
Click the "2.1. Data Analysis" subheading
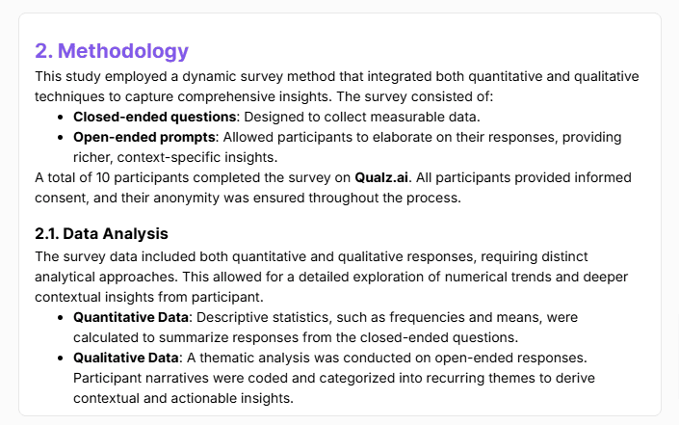coord(101,233)
